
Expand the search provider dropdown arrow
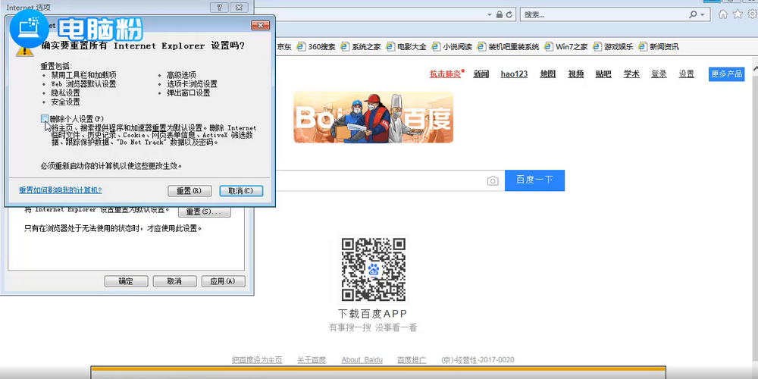click(x=703, y=14)
